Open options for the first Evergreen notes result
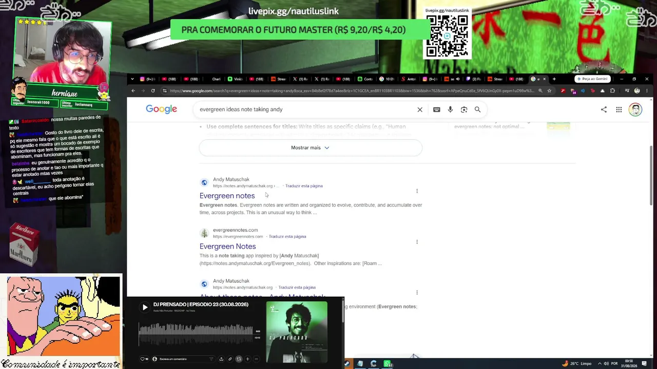The width and height of the screenshot is (657, 369). click(x=417, y=191)
